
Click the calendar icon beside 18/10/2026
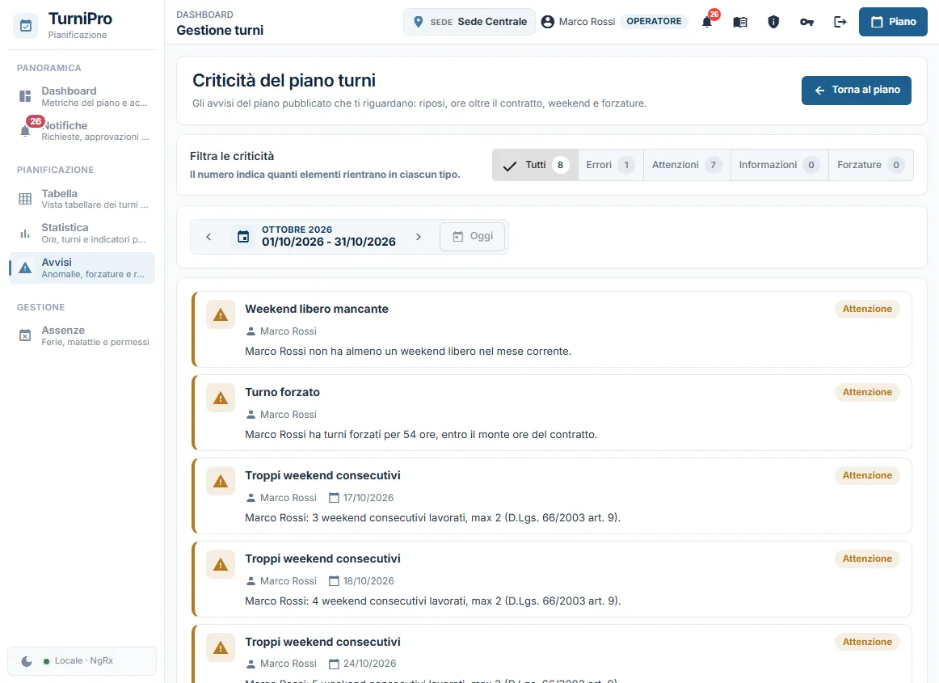(x=335, y=581)
